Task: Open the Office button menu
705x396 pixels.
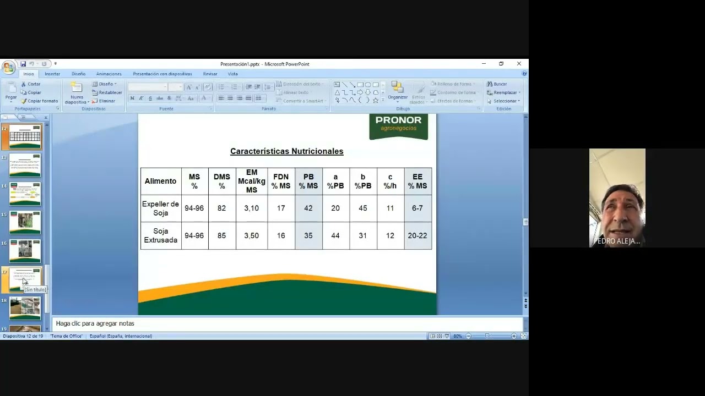Action: pyautogui.click(x=8, y=67)
